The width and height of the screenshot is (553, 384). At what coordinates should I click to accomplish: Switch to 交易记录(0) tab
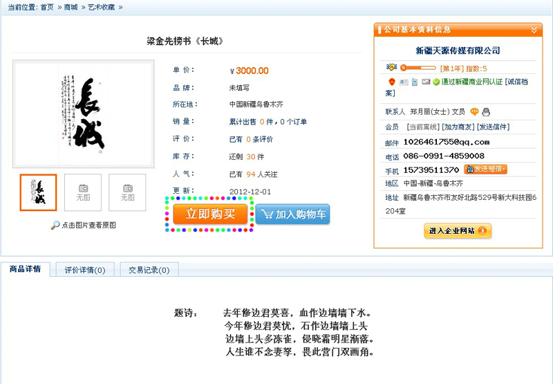pos(149,270)
